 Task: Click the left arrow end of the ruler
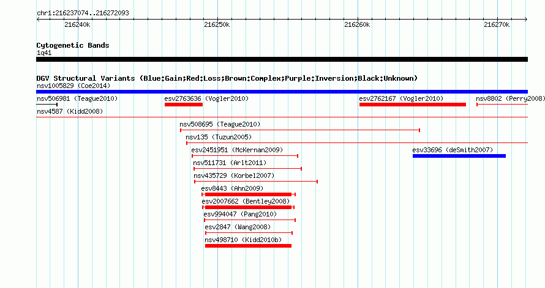pyautogui.click(x=38, y=20)
